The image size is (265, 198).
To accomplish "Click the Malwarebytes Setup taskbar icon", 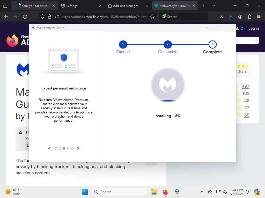I will coord(177,192).
